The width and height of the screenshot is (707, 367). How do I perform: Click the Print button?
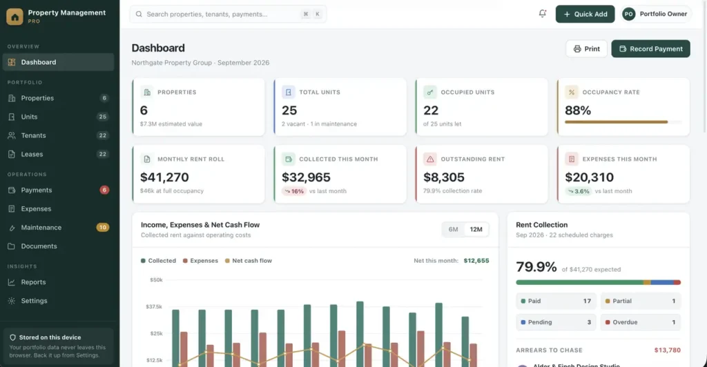(586, 48)
